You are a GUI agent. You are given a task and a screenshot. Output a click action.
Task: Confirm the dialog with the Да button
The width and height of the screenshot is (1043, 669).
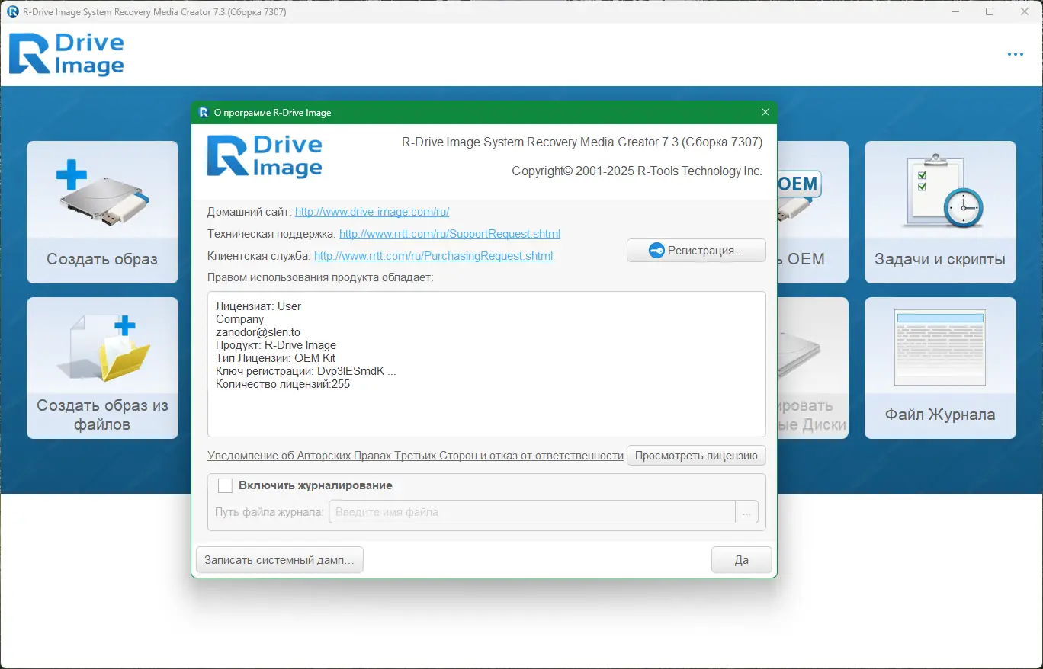coord(742,560)
